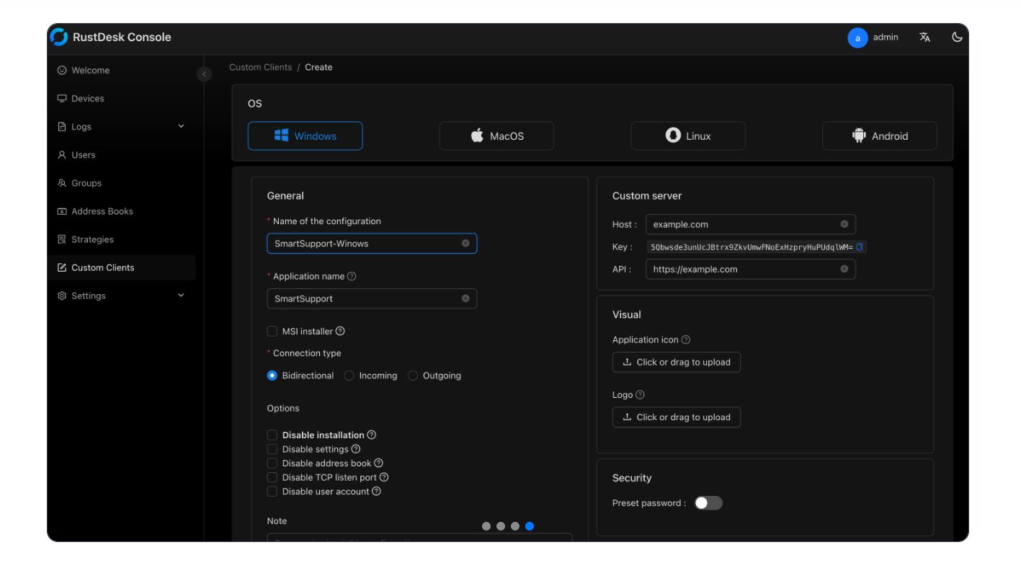Show help for Disable address book
Image resolution: width=1021 pixels, height=568 pixels.
click(x=378, y=463)
